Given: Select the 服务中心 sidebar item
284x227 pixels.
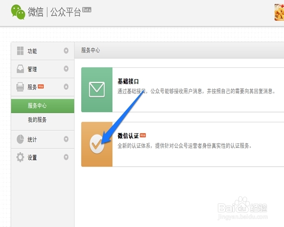Looking at the screenshot, I should (43, 106).
